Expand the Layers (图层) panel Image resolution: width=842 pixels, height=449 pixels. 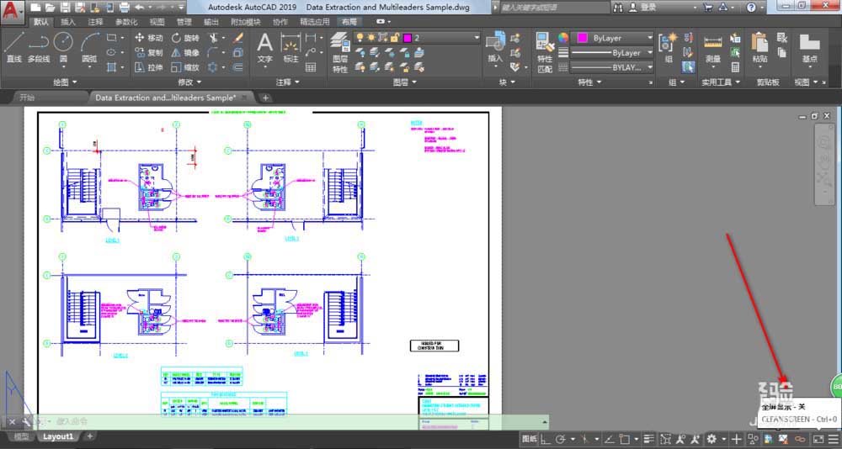(x=404, y=82)
